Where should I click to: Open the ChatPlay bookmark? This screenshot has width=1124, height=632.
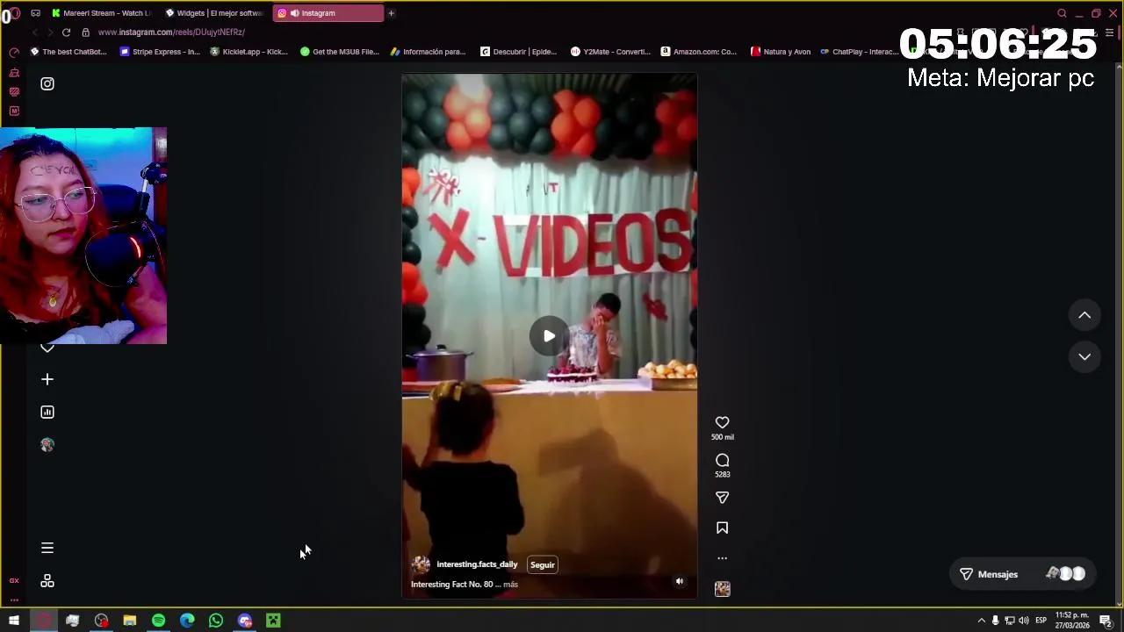tap(858, 52)
